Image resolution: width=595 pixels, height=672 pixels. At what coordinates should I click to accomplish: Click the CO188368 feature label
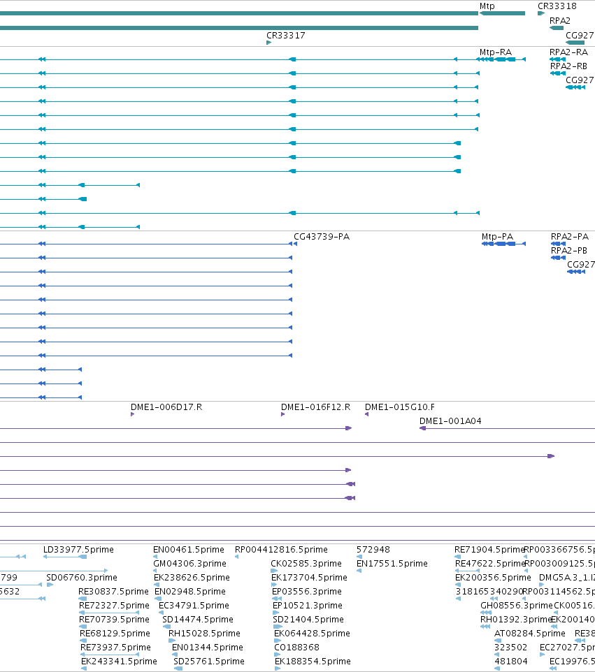coord(297,647)
